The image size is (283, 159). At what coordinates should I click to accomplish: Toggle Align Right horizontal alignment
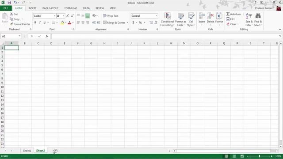coord(88,23)
